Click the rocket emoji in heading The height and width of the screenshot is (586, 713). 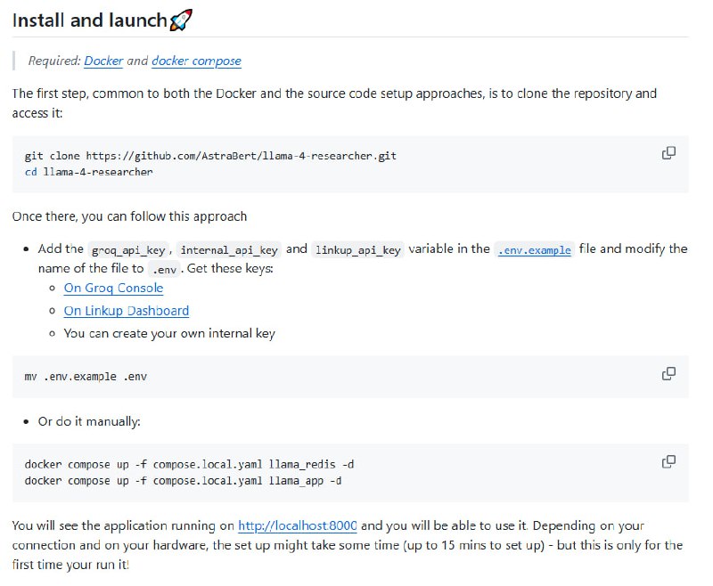(181, 20)
